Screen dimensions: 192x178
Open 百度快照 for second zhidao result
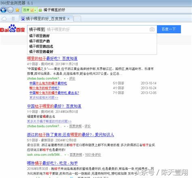(x=75, y=126)
